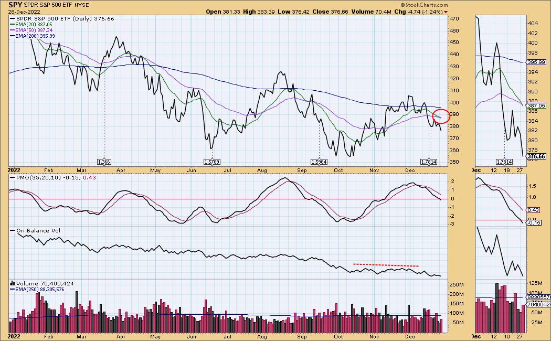Image resolution: width=551 pixels, height=341 pixels.
Task: Click the 1.366 marker label in March
Action: click(104, 162)
